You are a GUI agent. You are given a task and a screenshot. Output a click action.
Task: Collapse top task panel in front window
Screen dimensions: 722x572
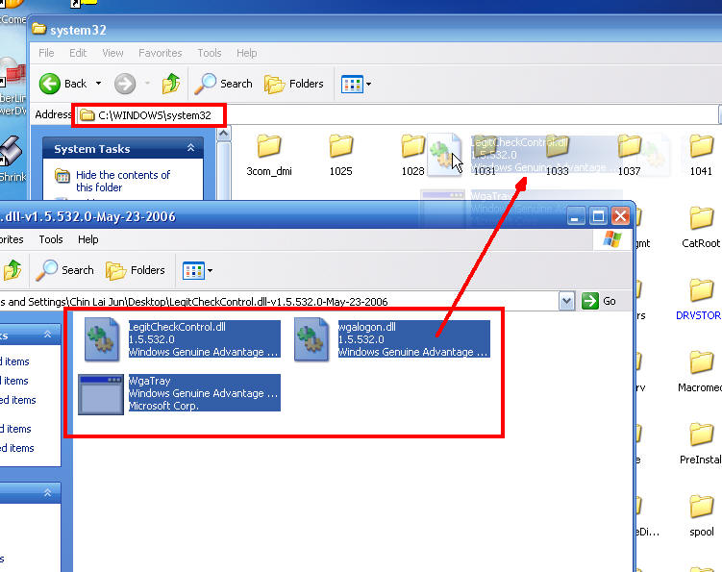point(47,335)
